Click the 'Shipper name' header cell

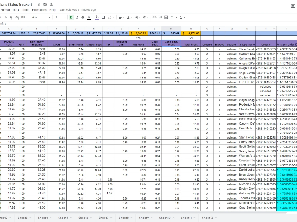click(x=247, y=43)
